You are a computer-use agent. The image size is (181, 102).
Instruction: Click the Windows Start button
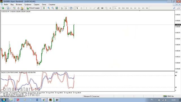pos(4,100)
